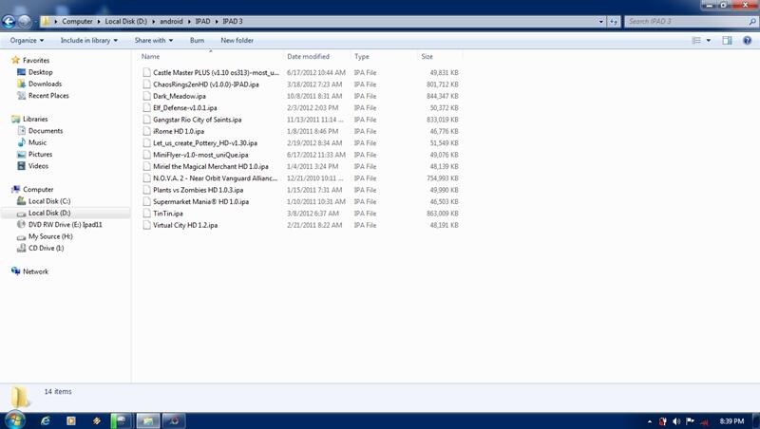
Task: Create a New folder
Action: 237,40
